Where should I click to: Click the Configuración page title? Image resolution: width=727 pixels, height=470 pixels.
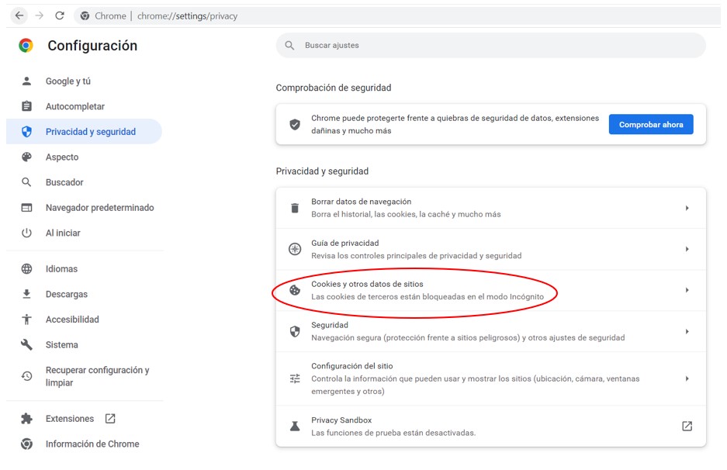coord(92,46)
